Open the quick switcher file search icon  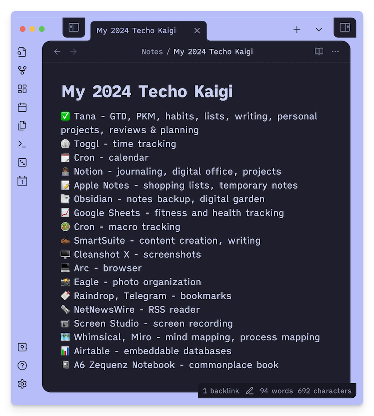tap(22, 52)
